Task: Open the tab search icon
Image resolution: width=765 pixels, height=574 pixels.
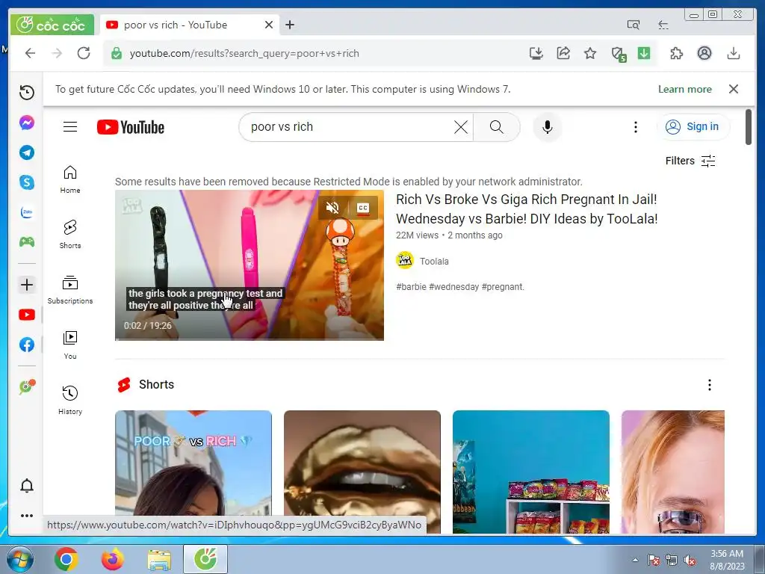Action: click(x=633, y=25)
